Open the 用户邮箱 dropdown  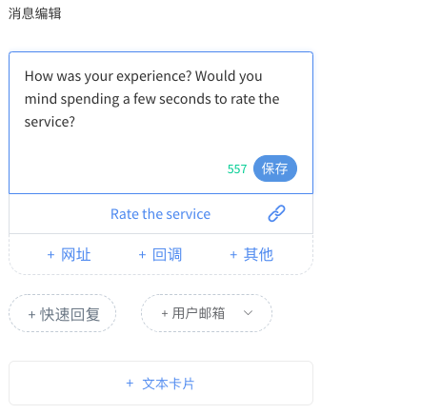pyautogui.click(x=207, y=313)
